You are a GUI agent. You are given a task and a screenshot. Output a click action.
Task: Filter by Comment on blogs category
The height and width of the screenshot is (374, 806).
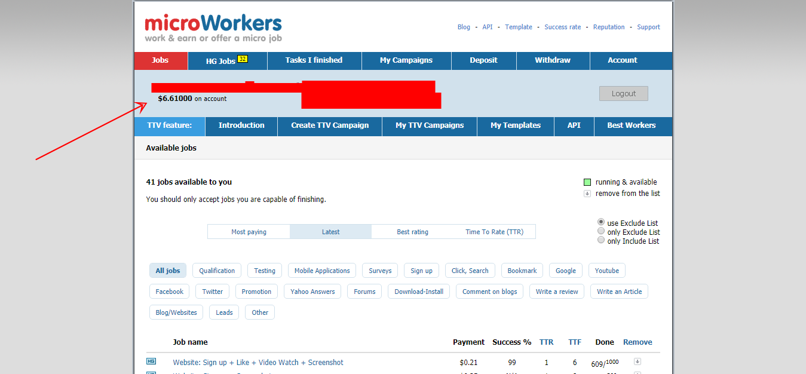[x=489, y=292]
